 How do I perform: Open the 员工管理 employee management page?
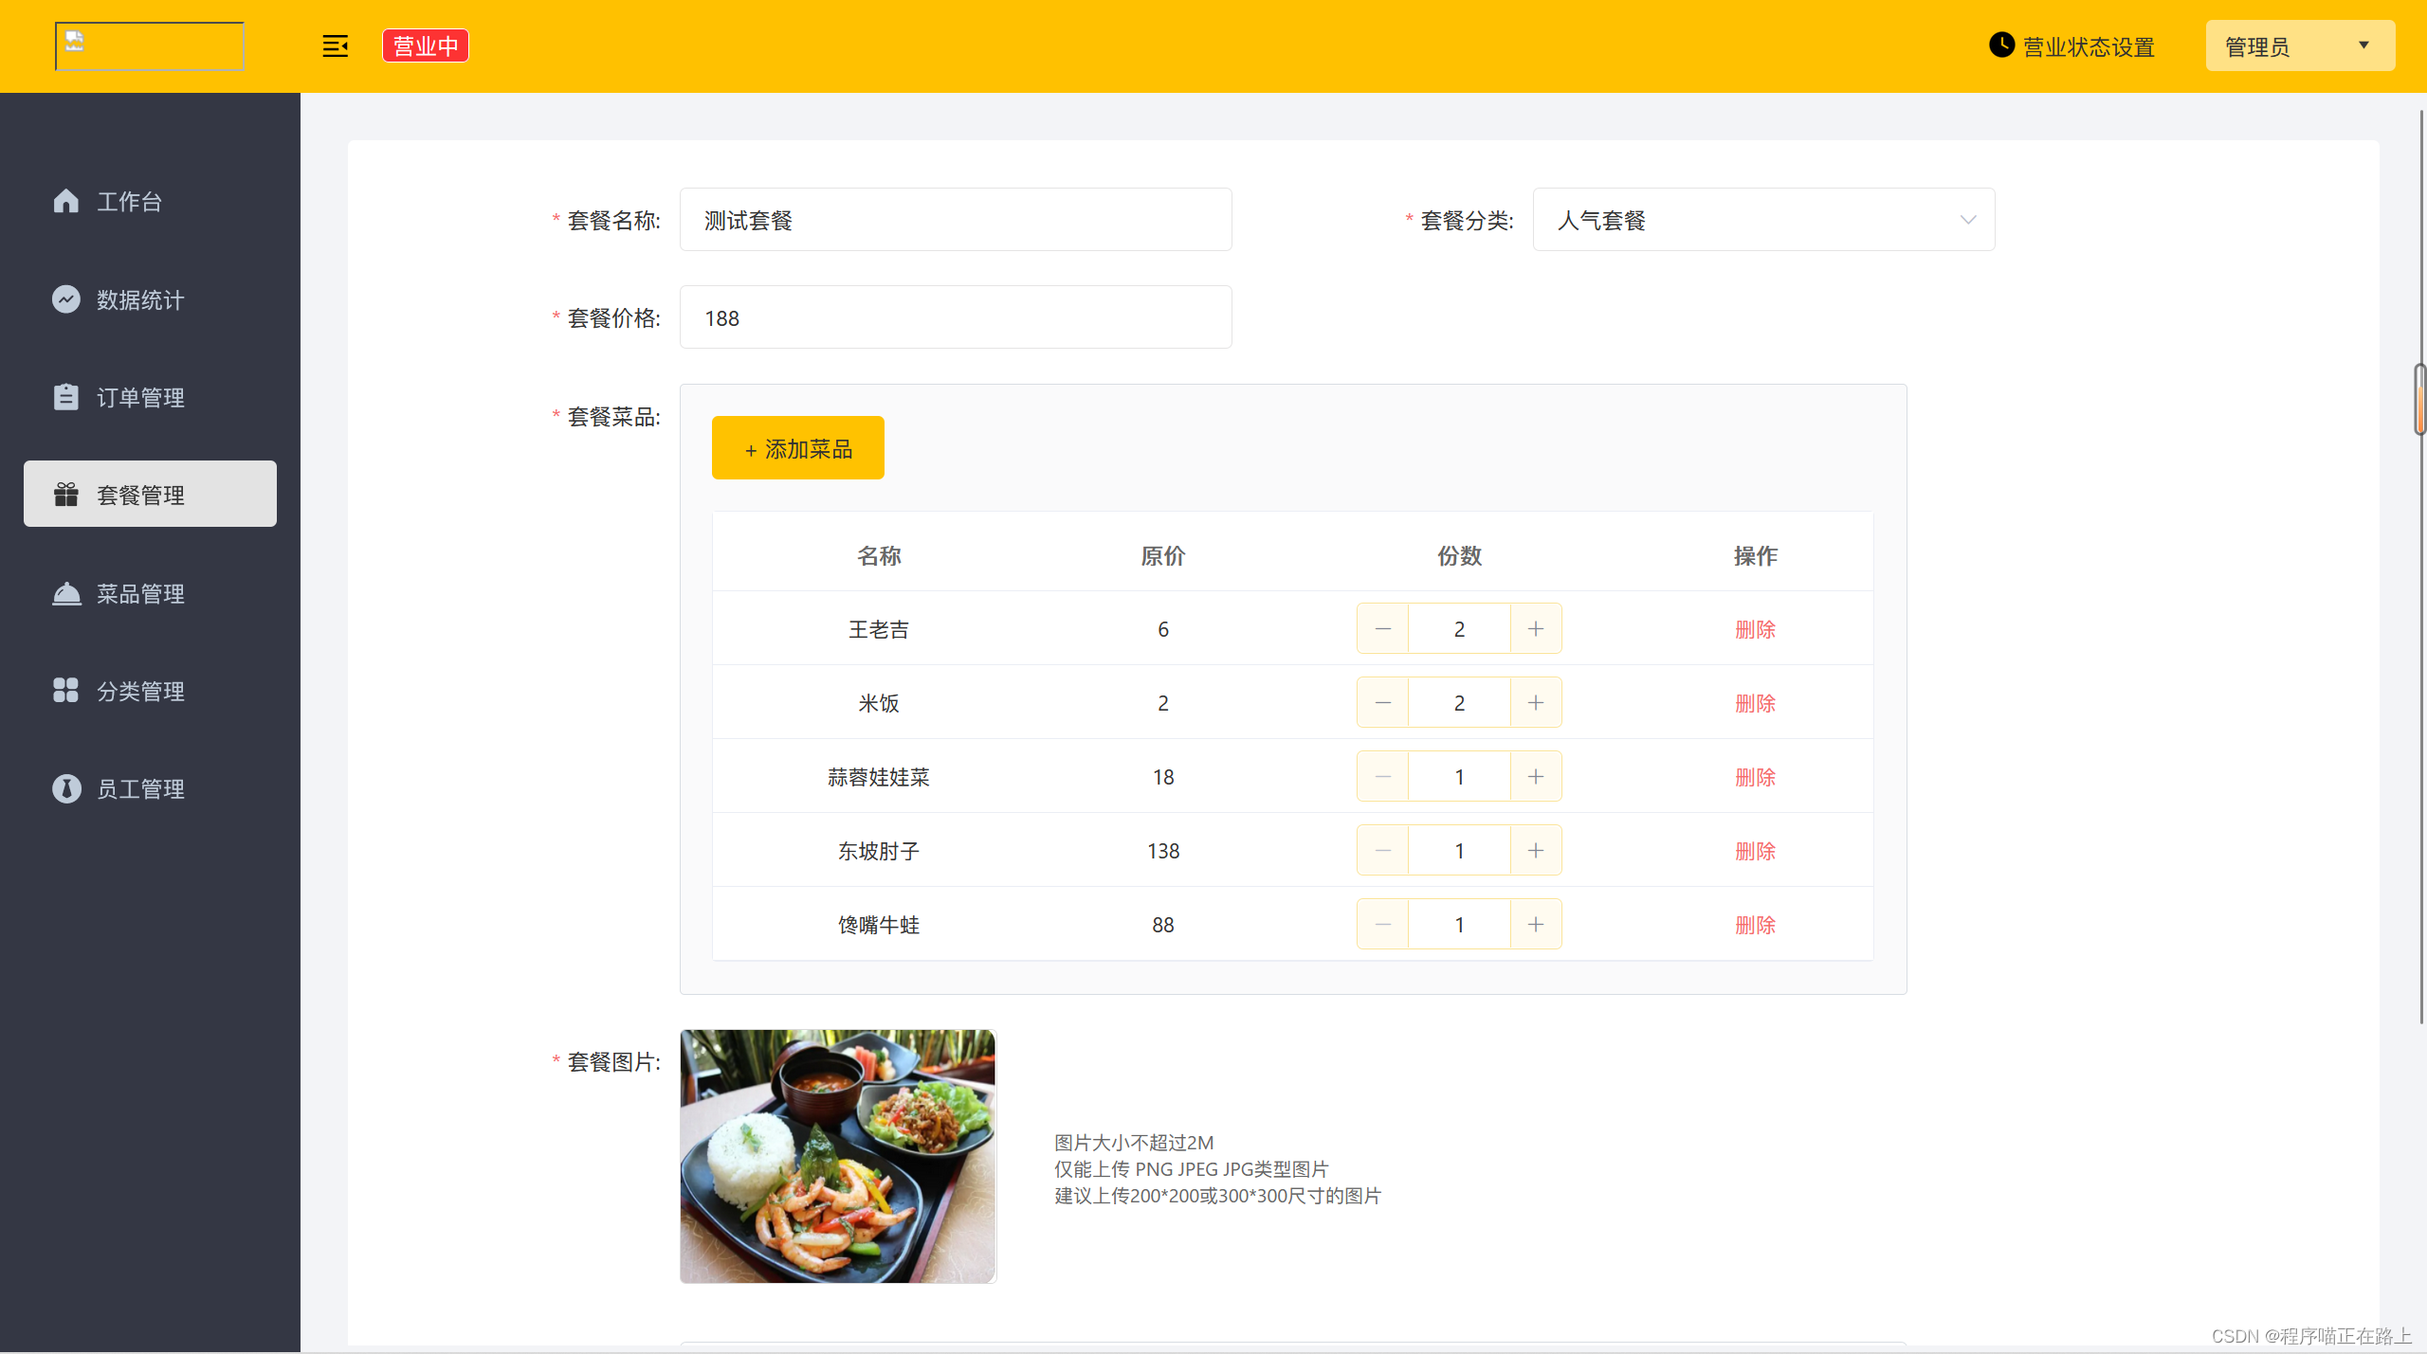pos(140,788)
